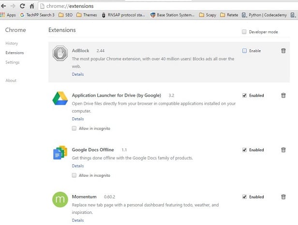Open RNSAP protocol bookmark

[123, 15]
